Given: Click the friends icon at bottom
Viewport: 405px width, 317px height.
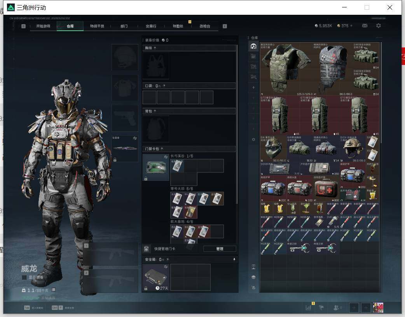Looking at the screenshot, I should tap(337, 308).
